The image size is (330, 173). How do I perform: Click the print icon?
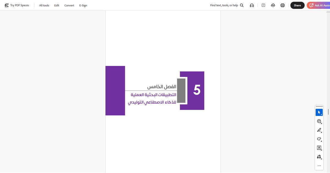click(282, 5)
